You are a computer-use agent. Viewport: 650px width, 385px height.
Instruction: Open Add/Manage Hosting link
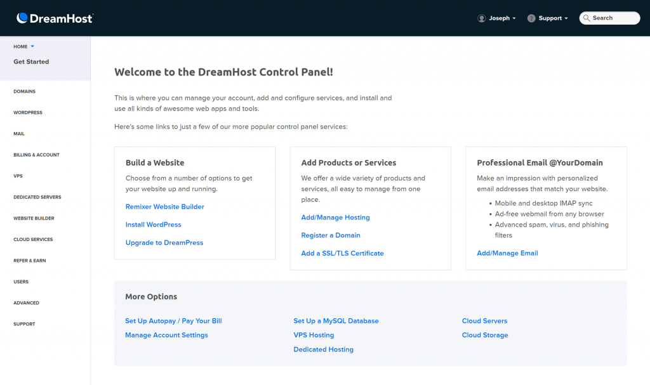tap(335, 218)
